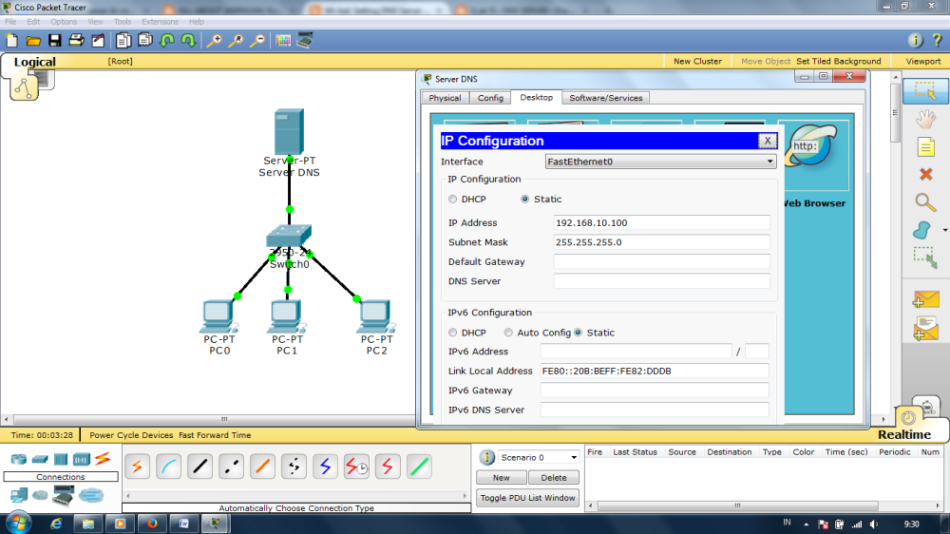The image size is (950, 534).
Task: Click Set Tiled Background
Action: click(839, 61)
